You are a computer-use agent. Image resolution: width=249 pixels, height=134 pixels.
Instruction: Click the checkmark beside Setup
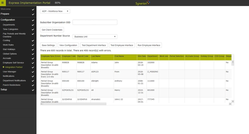click(x=33, y=90)
